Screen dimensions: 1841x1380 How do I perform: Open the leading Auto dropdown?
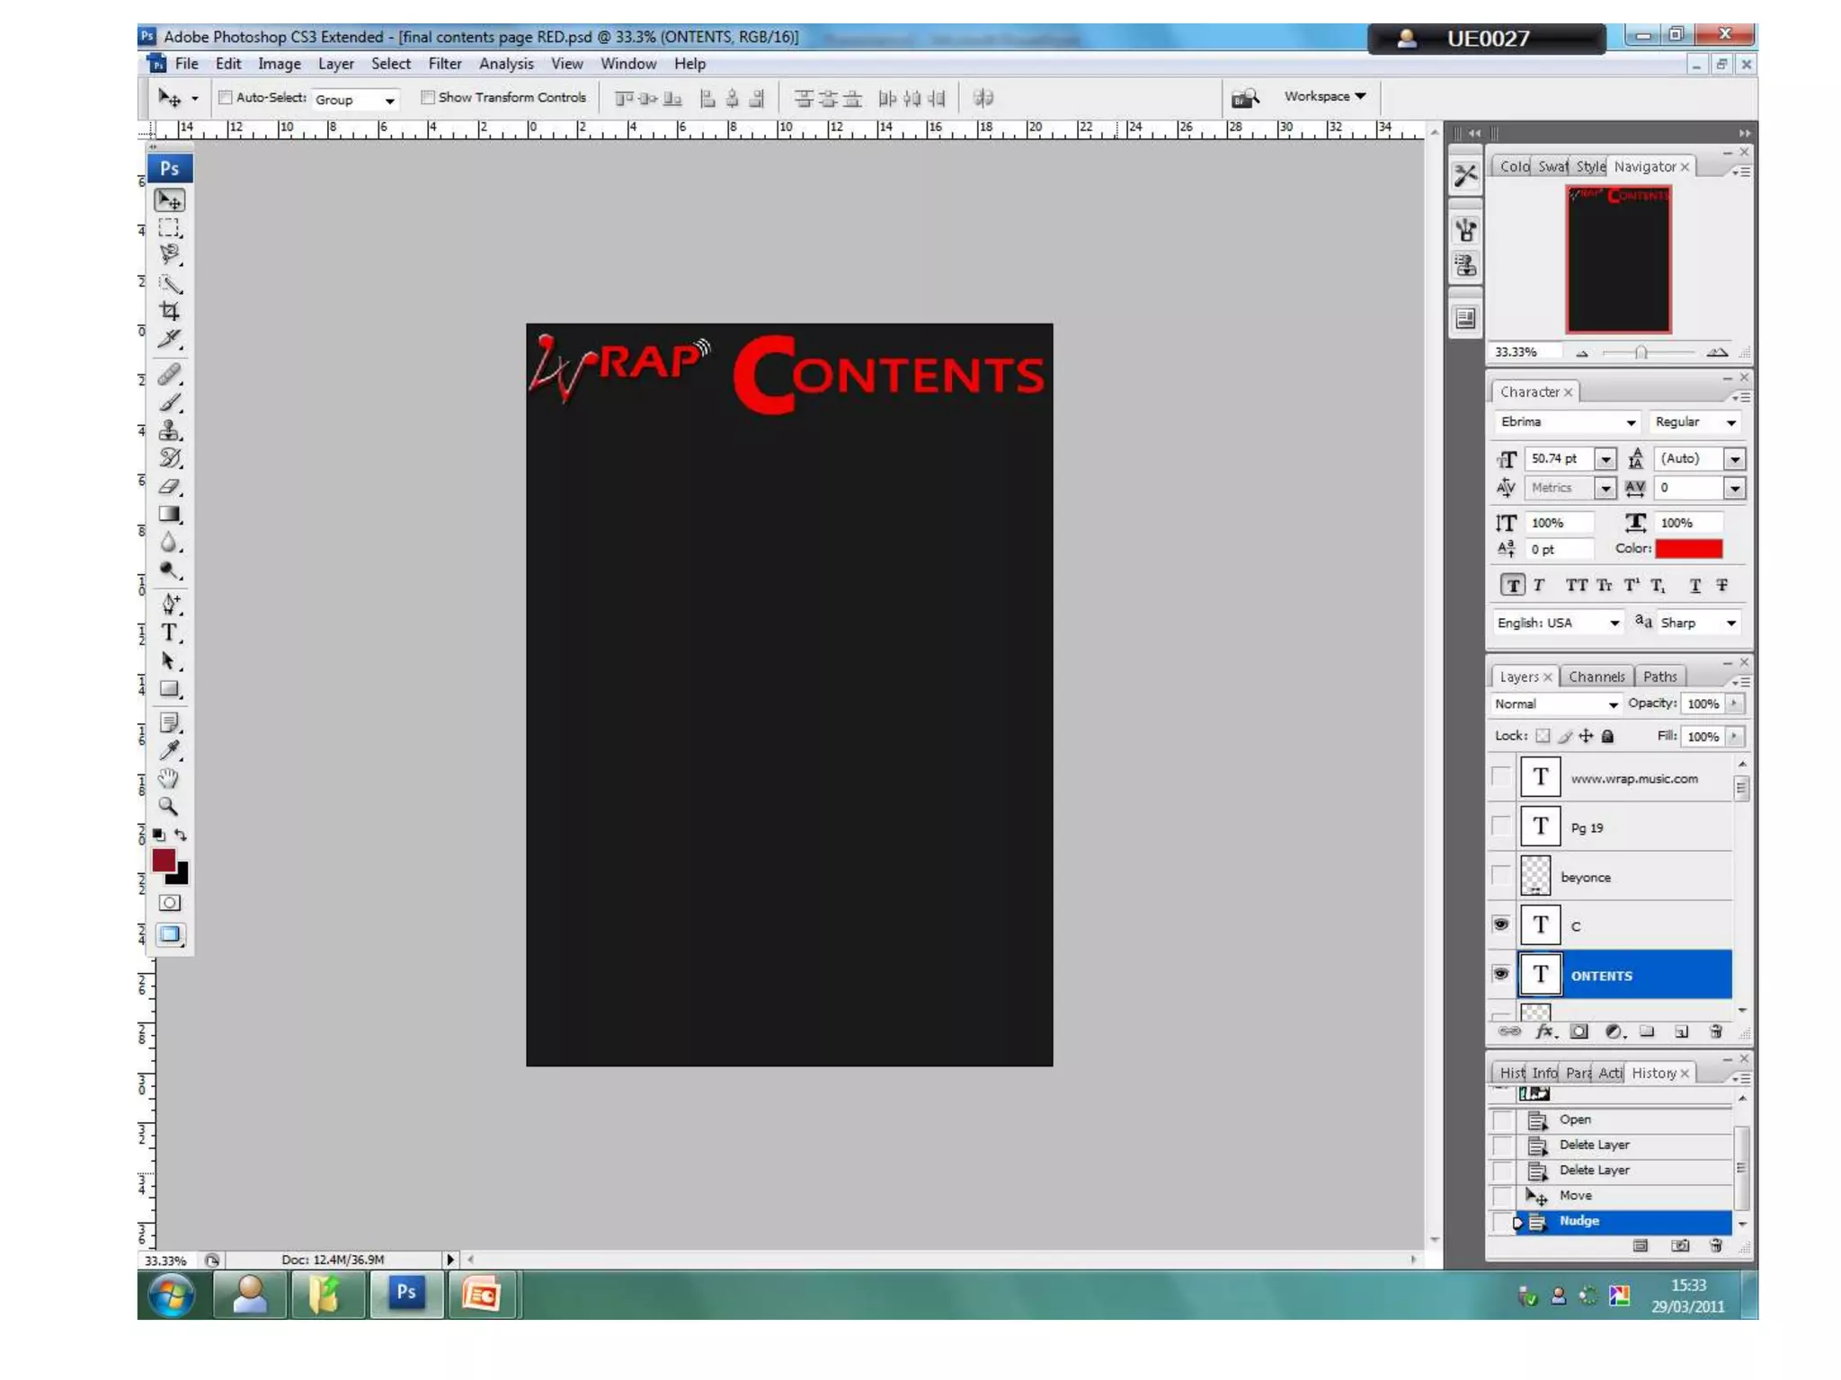pyautogui.click(x=1734, y=459)
